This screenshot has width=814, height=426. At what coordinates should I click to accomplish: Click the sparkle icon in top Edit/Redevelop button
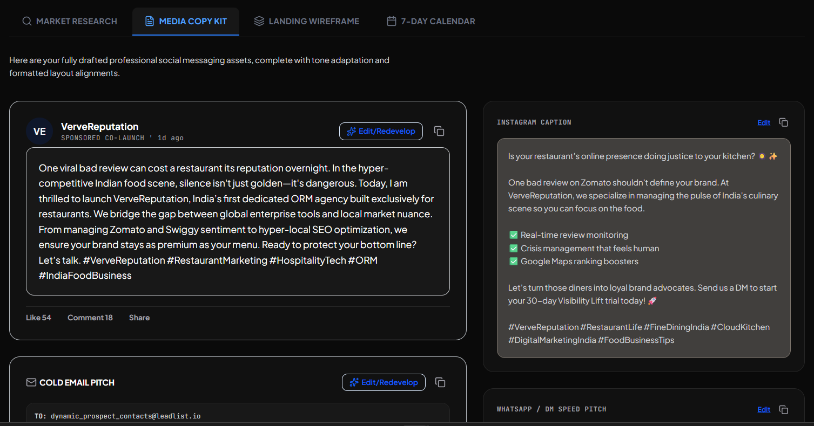coord(352,131)
